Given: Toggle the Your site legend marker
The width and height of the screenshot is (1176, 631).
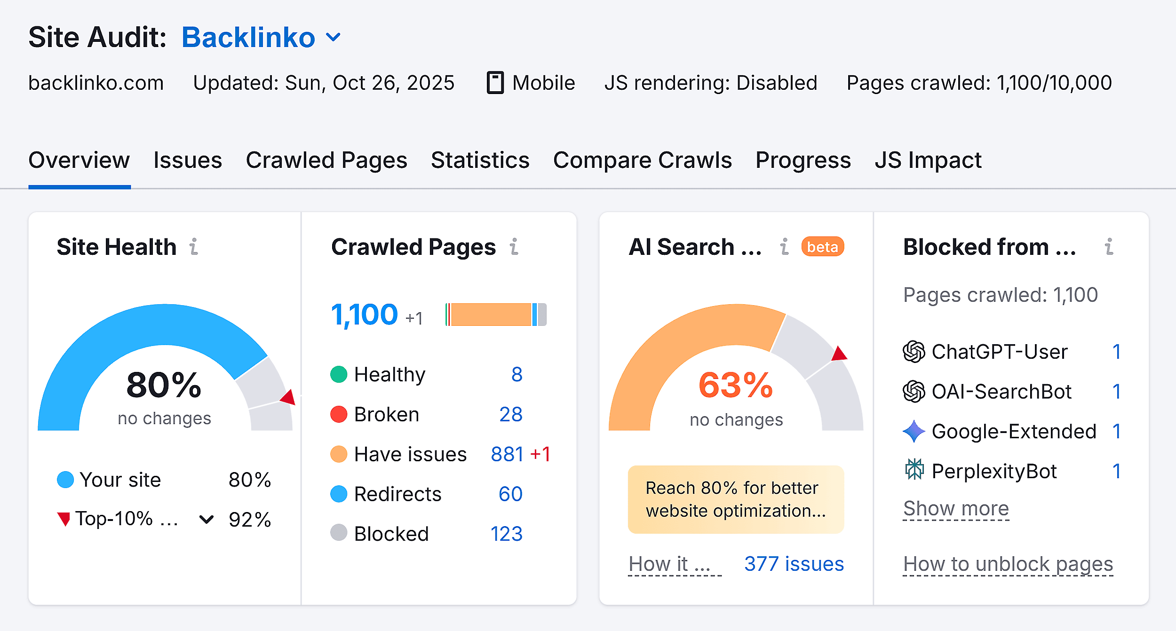Looking at the screenshot, I should coord(65,479).
